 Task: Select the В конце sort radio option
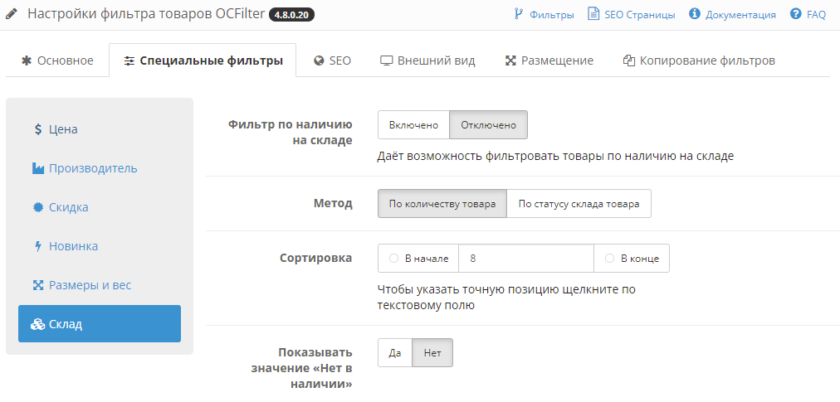[611, 259]
